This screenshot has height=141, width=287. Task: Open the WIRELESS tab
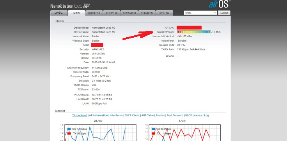(x=94, y=13)
